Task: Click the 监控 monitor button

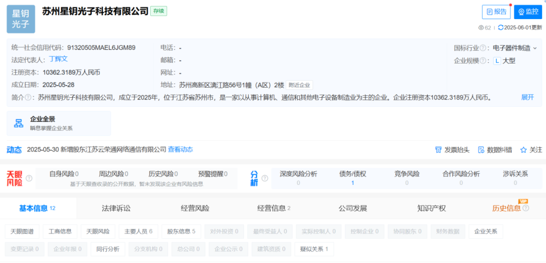Action: [x=528, y=12]
